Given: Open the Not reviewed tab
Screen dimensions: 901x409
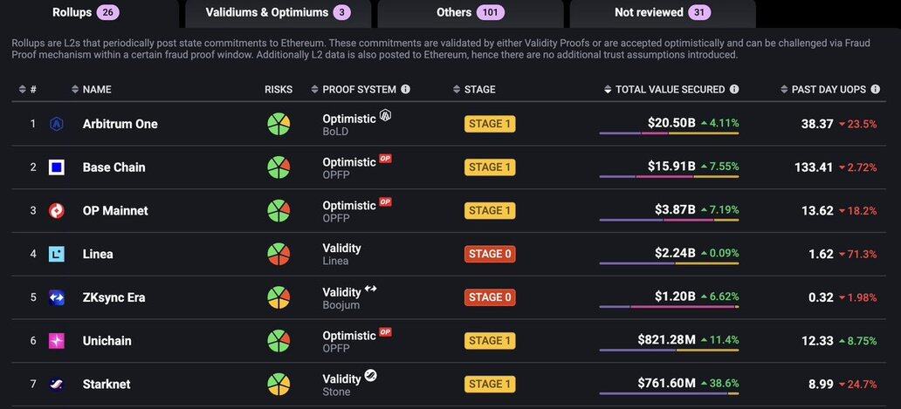Looking at the screenshot, I should coord(662,13).
